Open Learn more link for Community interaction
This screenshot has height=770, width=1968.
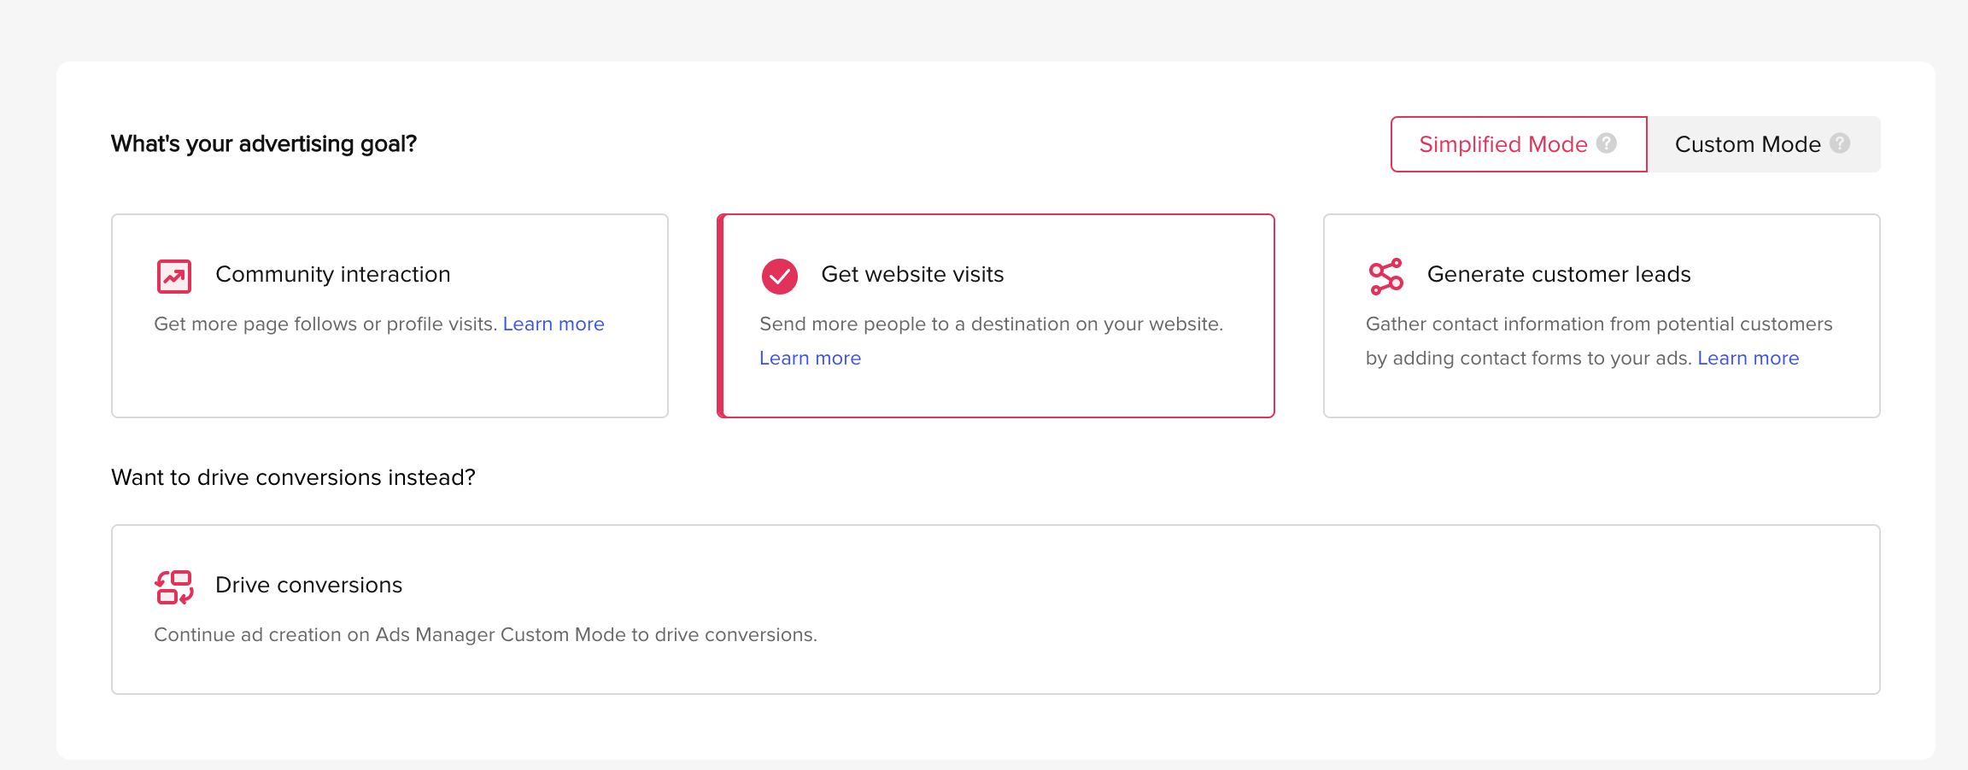[553, 324]
